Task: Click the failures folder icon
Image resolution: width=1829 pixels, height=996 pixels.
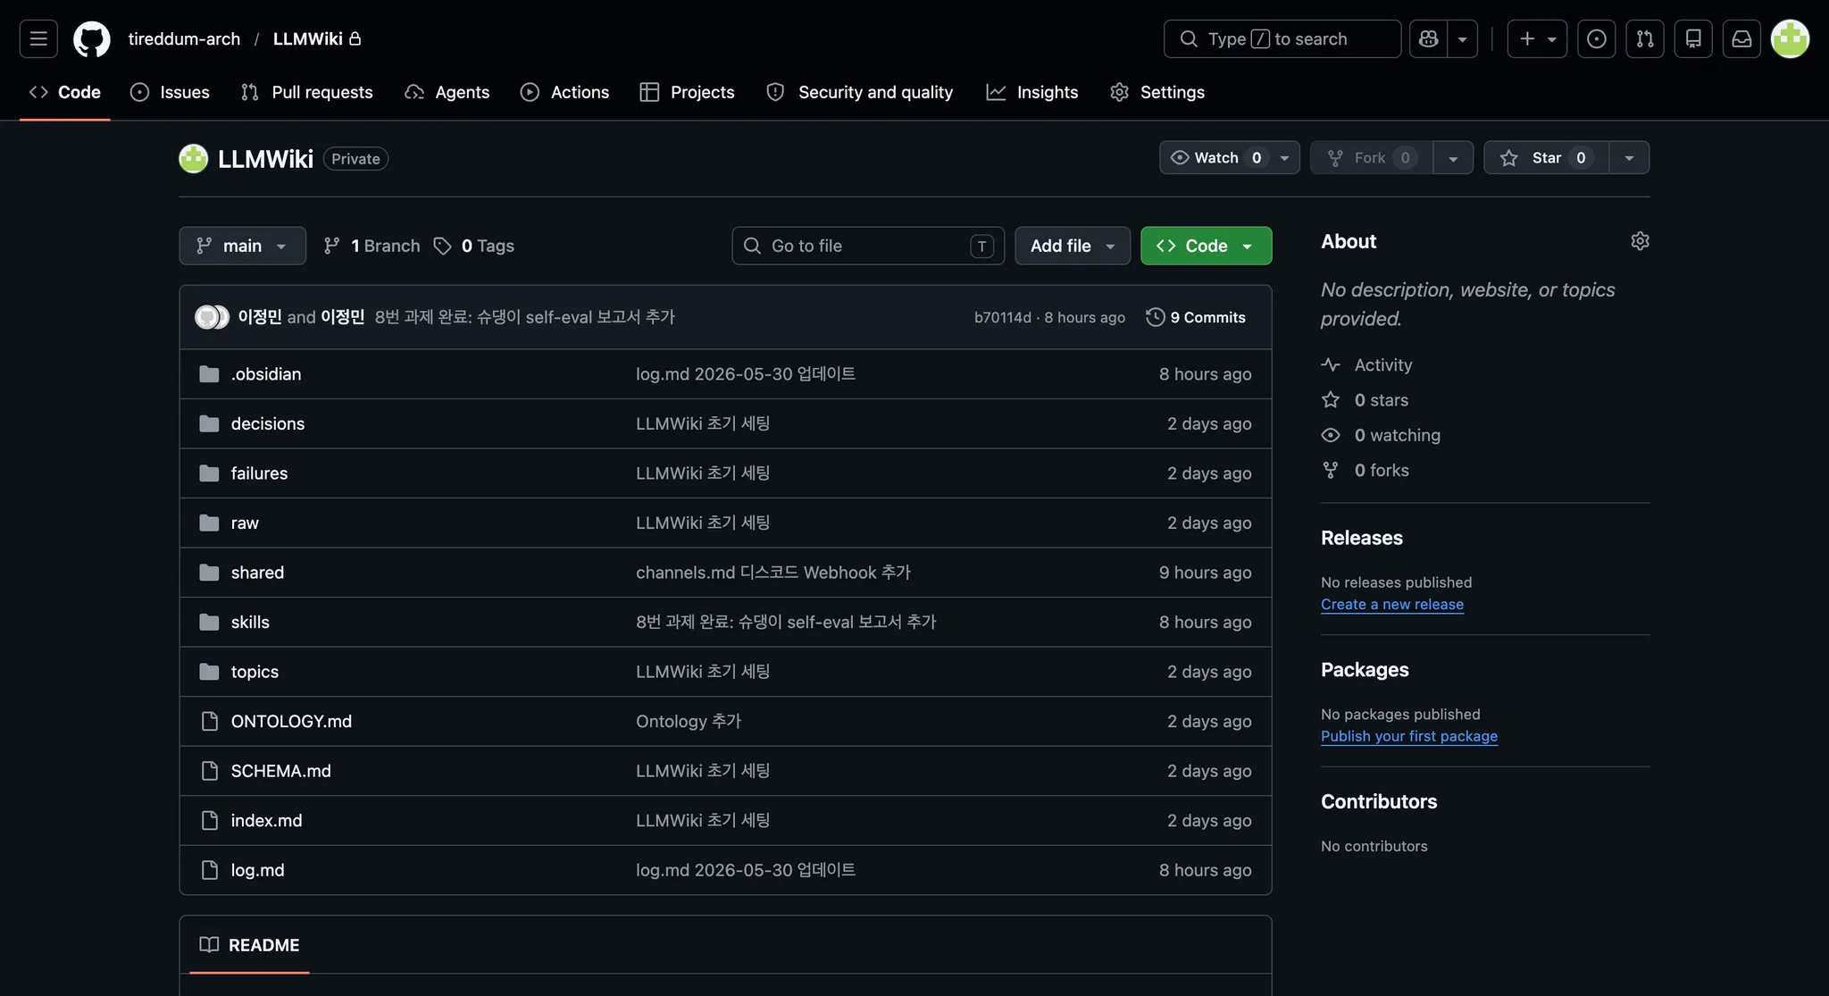Action: click(209, 473)
